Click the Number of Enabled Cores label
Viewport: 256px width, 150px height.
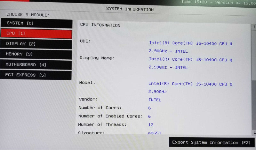point(110,116)
